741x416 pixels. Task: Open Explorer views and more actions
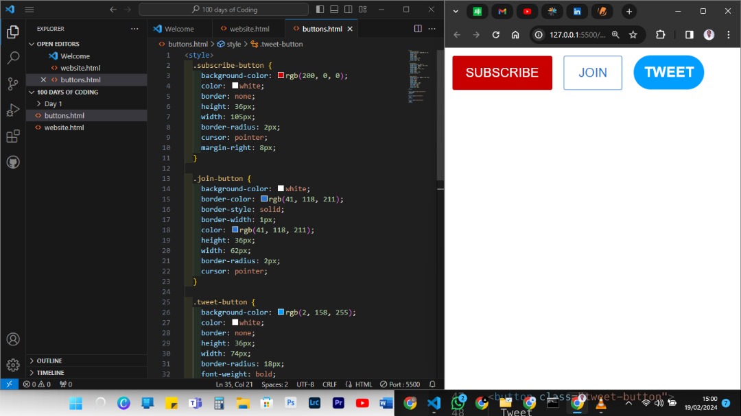tap(134, 29)
